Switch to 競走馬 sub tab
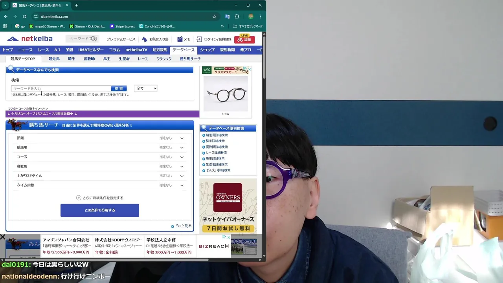Screen dimensions: 503x283 click(54, 59)
